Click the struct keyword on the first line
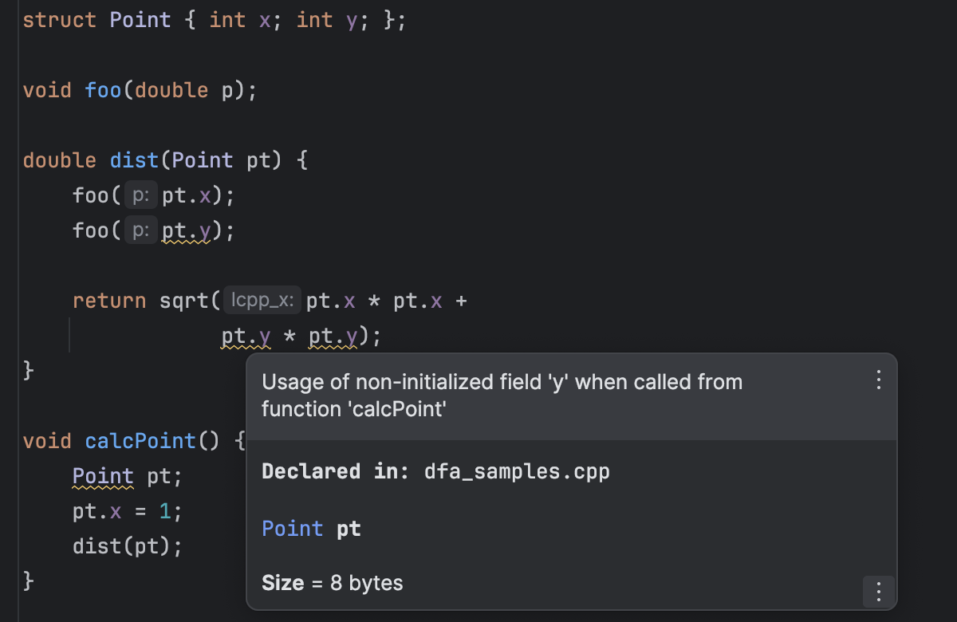This screenshot has width=957, height=622. [x=59, y=20]
